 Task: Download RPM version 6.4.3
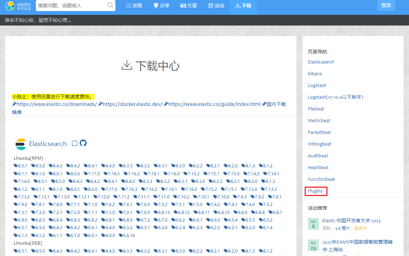pyautogui.click(x=56, y=228)
